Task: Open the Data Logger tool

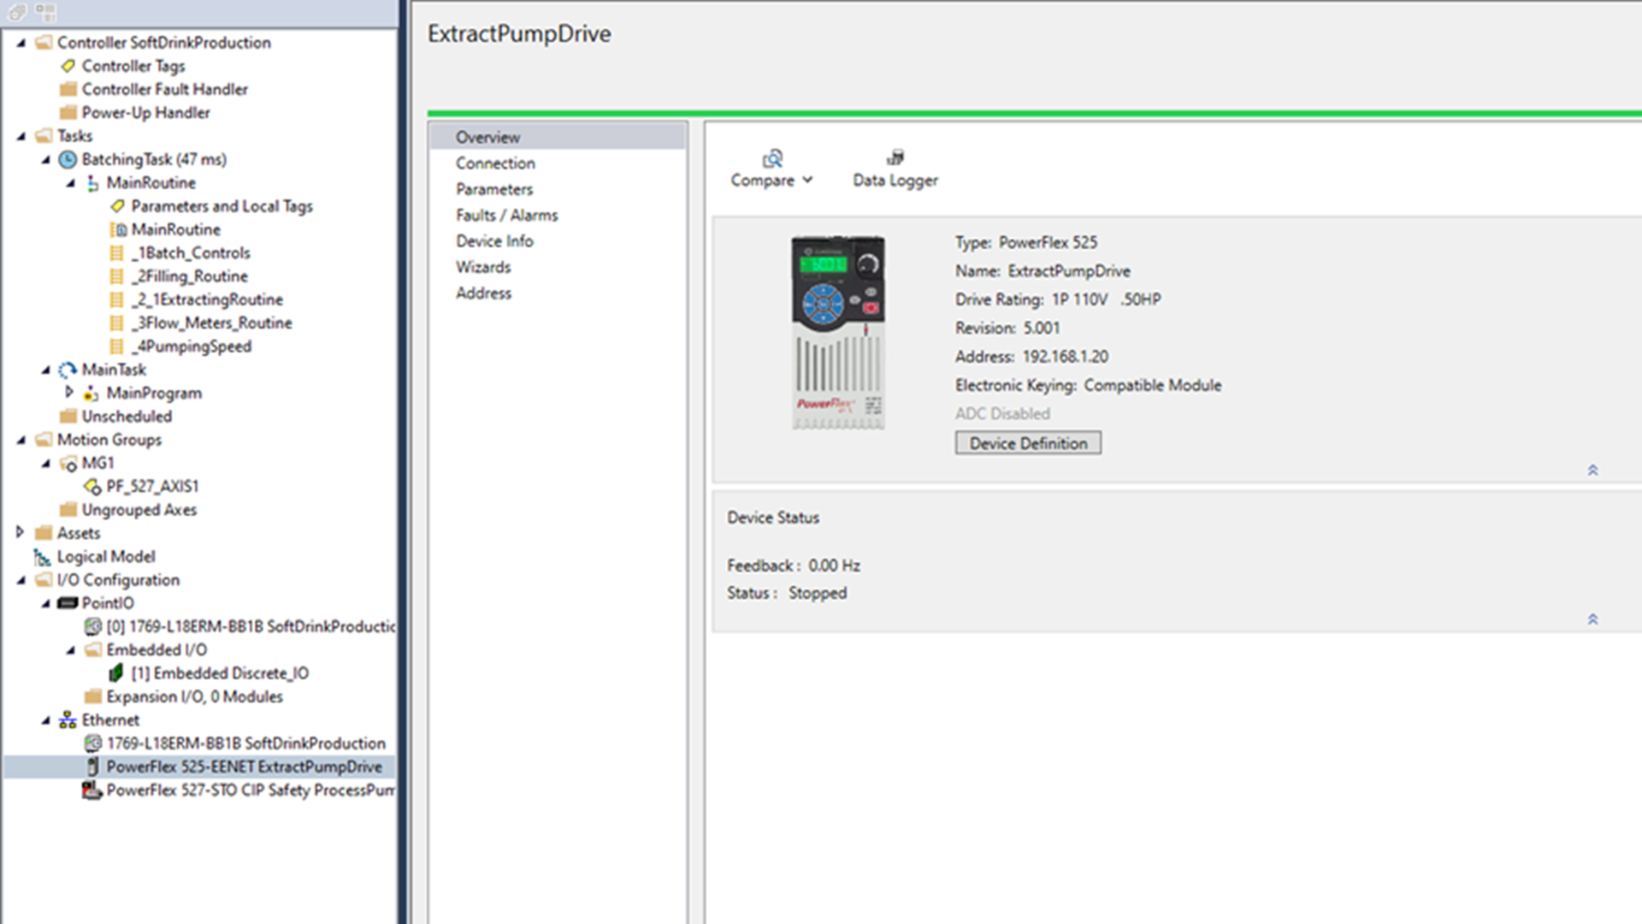Action: click(895, 168)
